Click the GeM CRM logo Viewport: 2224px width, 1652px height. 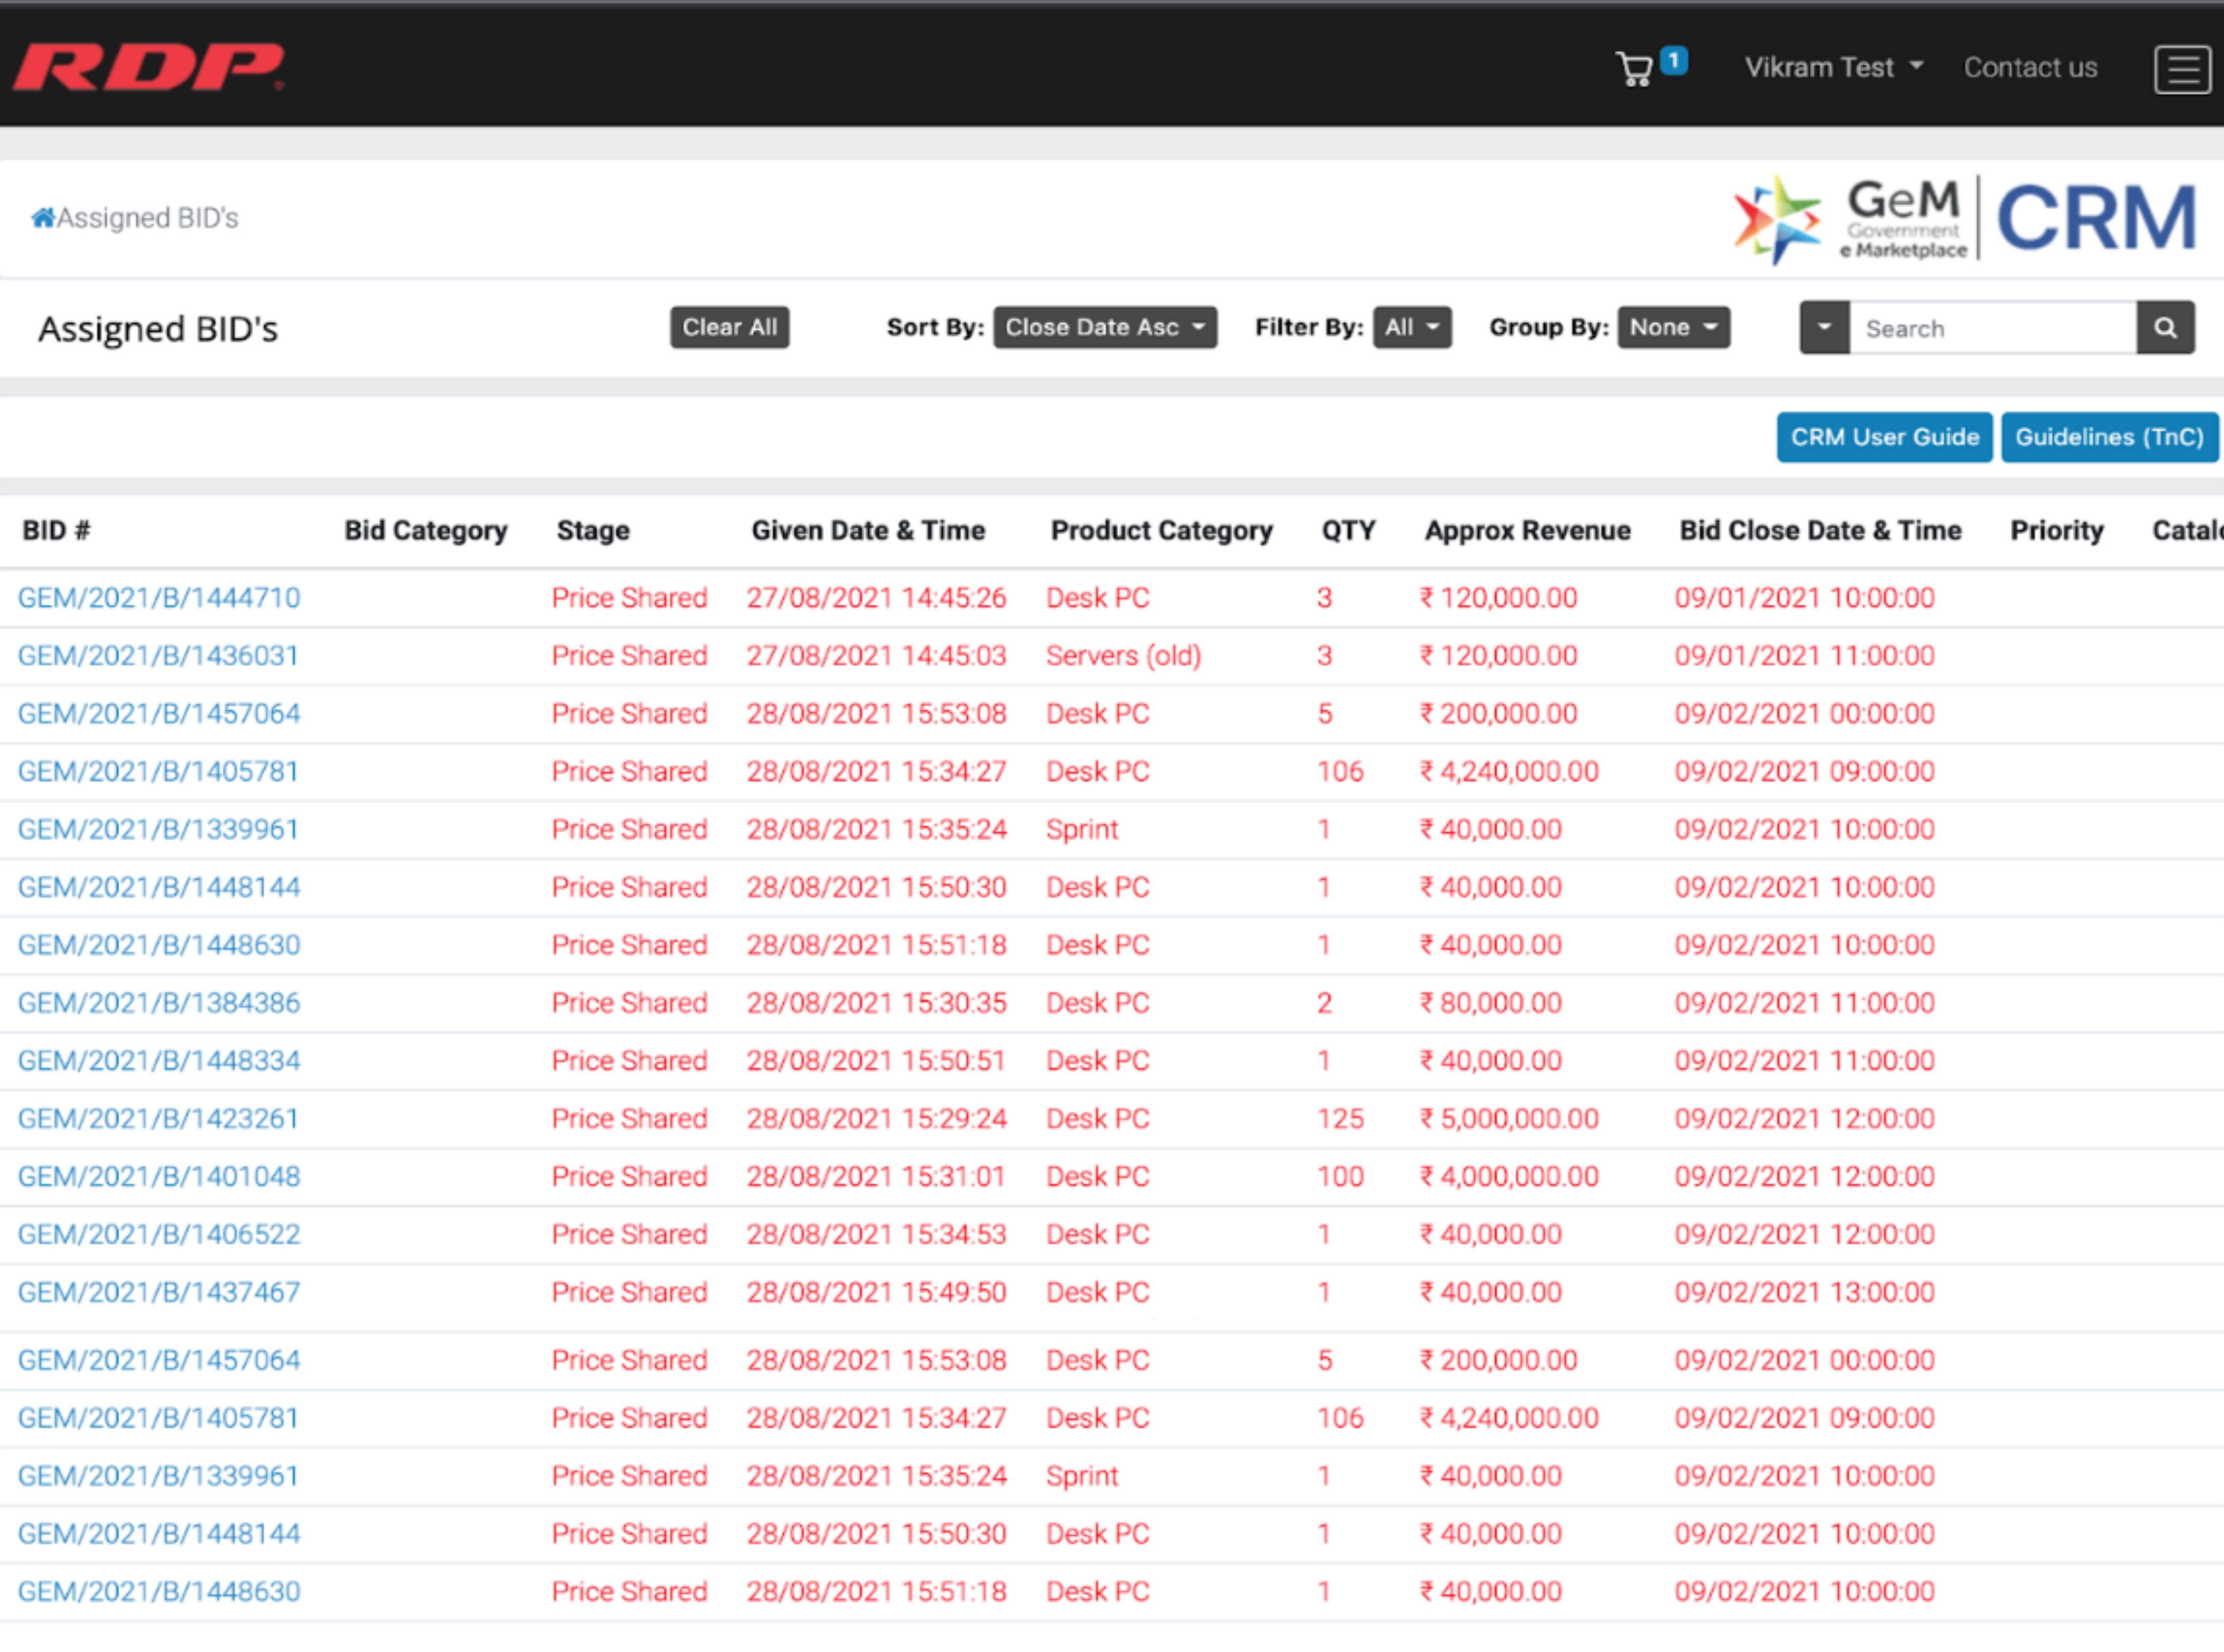(1964, 219)
